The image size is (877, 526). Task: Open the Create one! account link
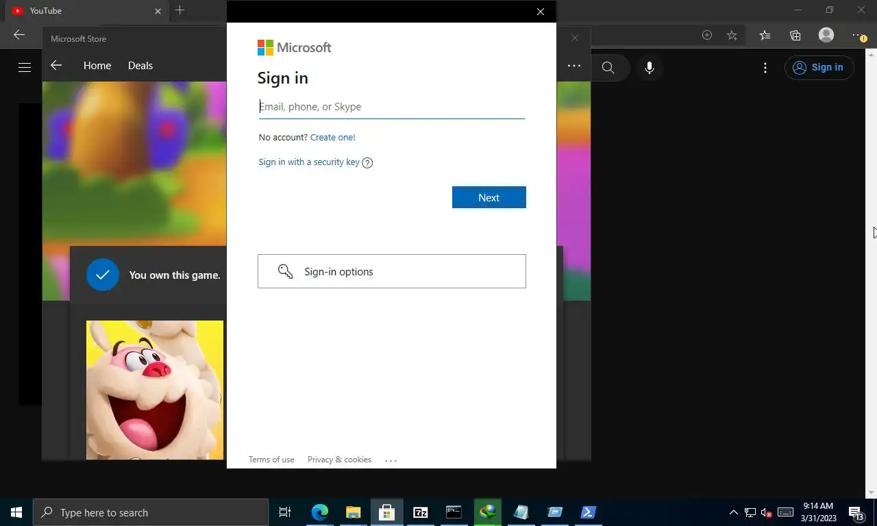332,138
